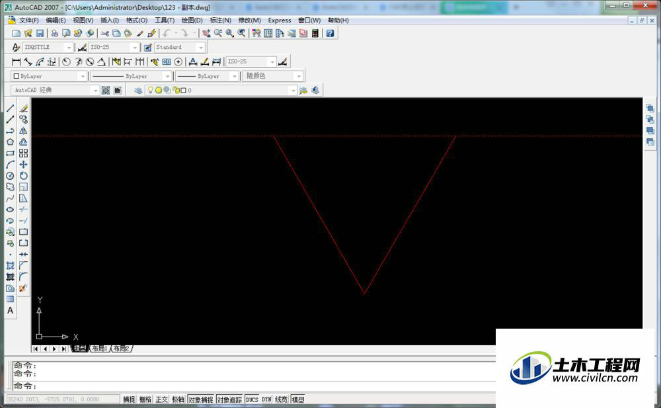Select the Center Mark dimension tool

(x=178, y=61)
